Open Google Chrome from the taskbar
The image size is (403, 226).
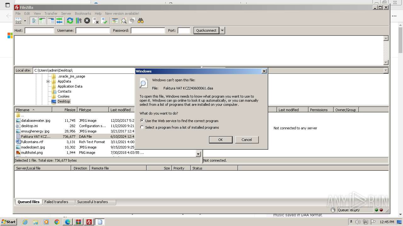[57, 222]
